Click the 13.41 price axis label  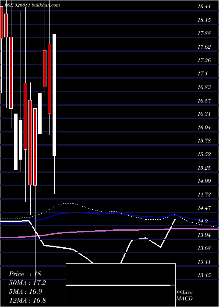[204, 262]
